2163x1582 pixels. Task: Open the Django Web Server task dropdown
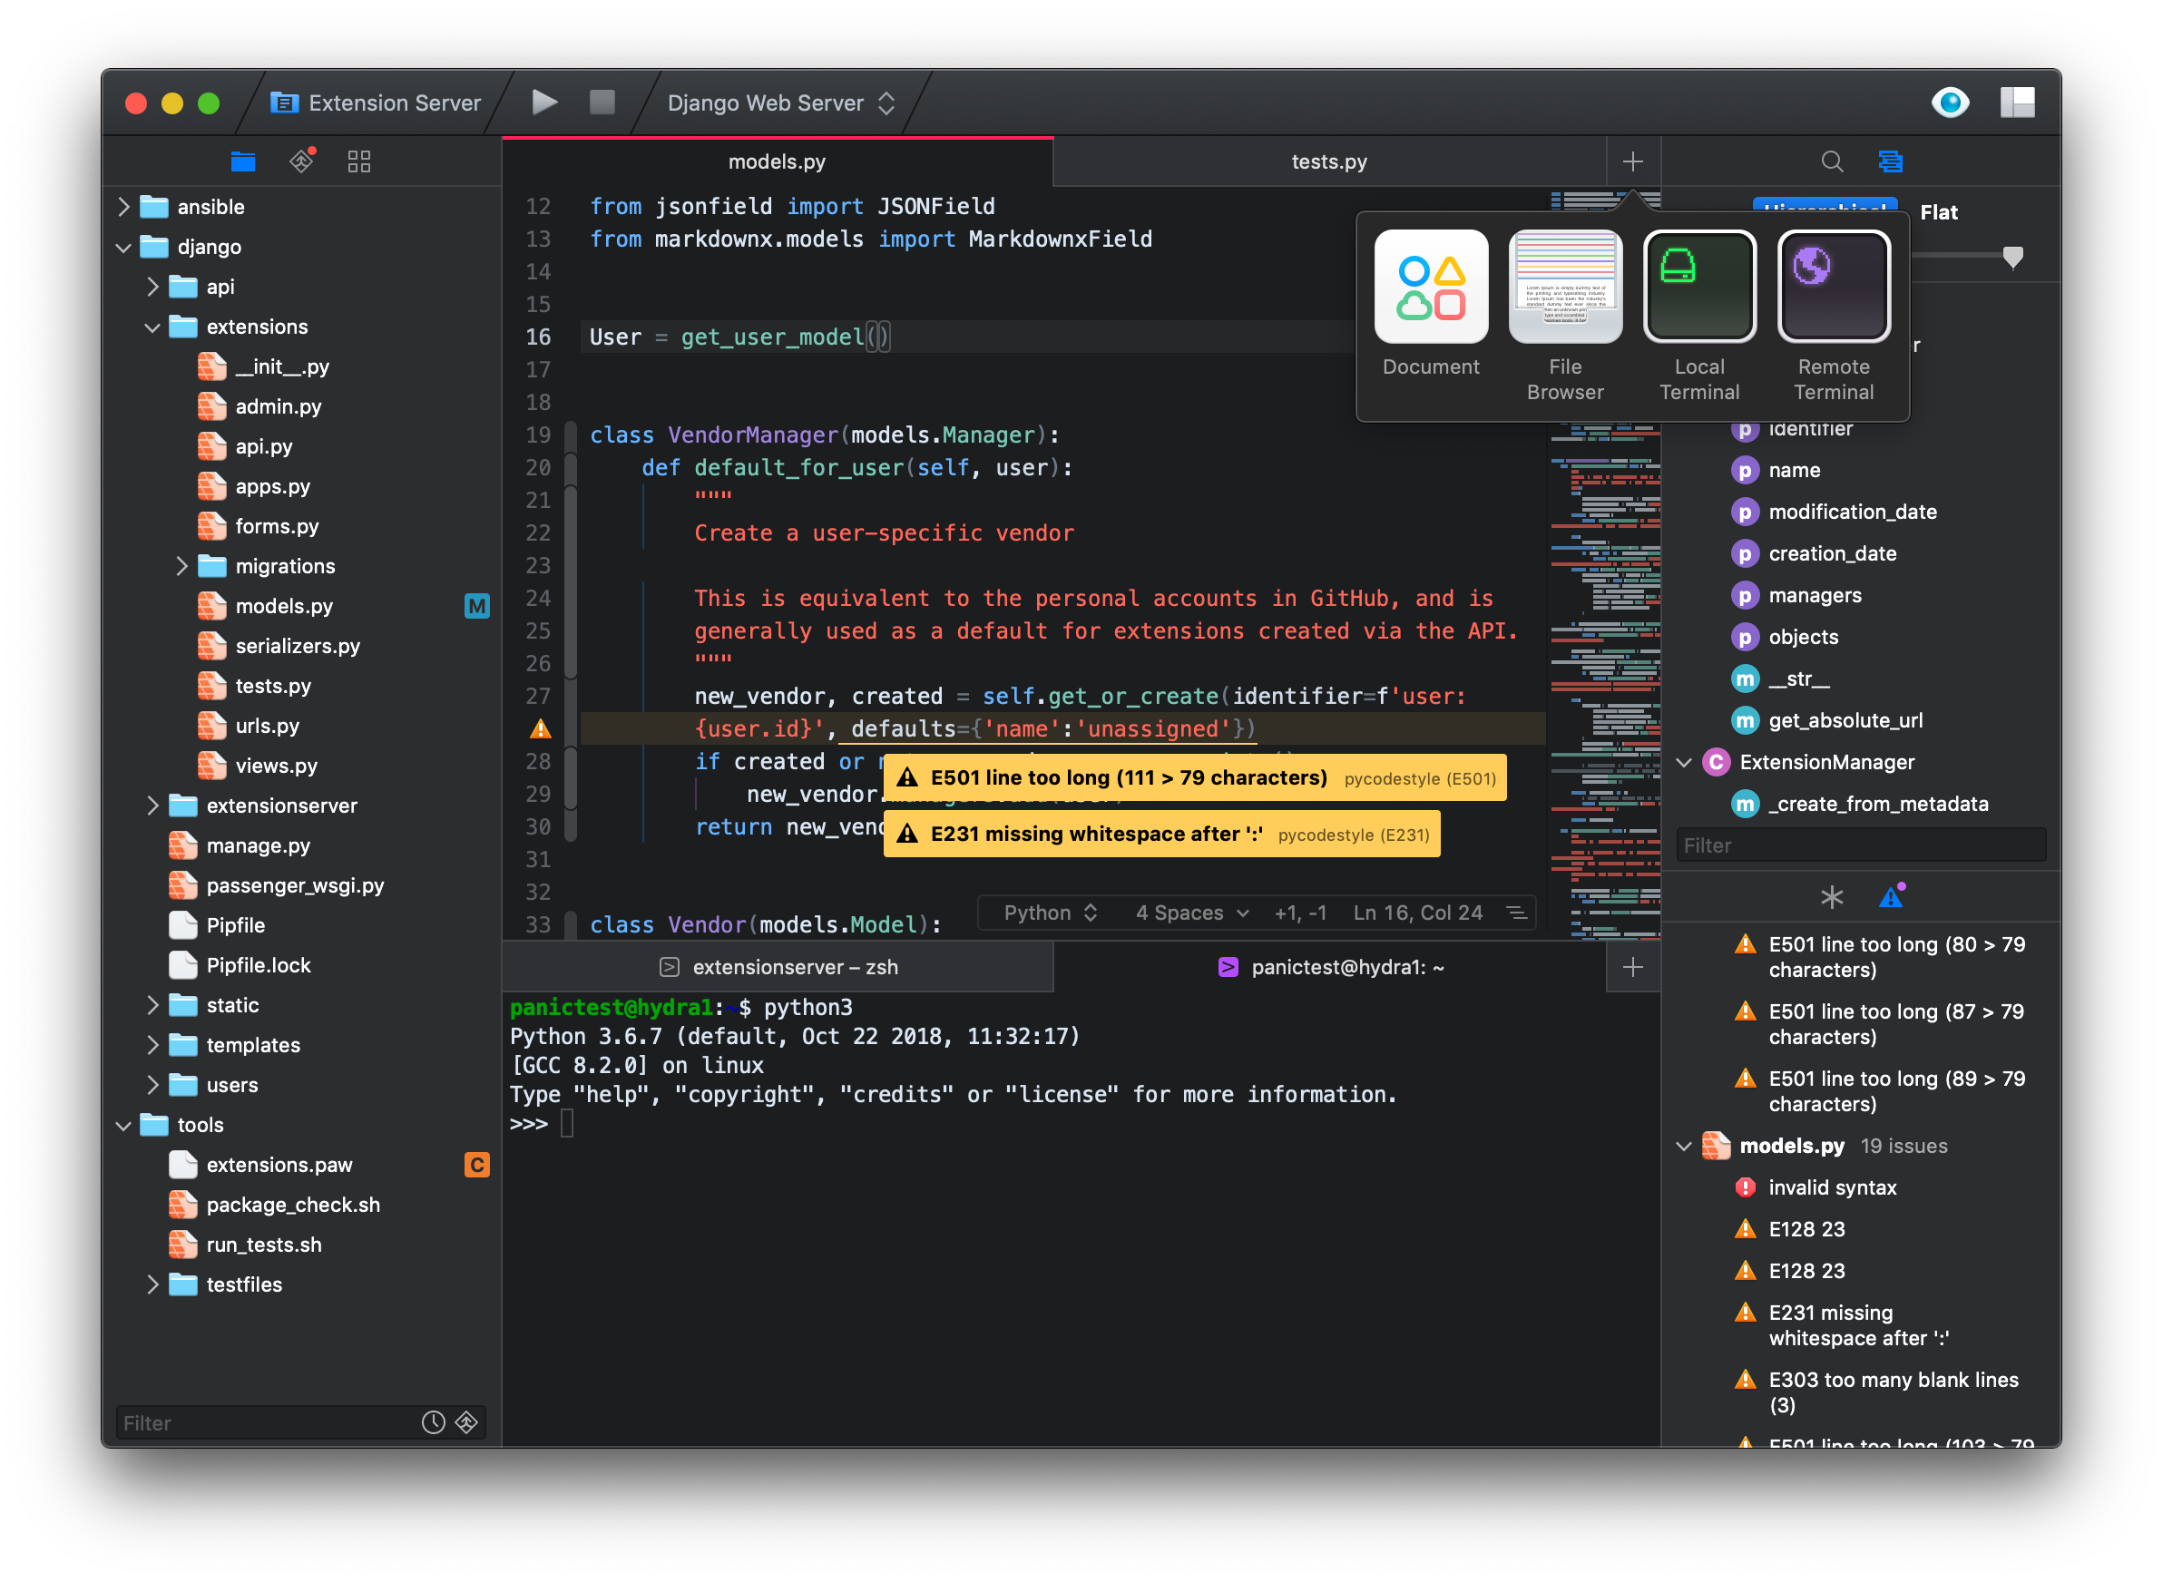point(779,103)
